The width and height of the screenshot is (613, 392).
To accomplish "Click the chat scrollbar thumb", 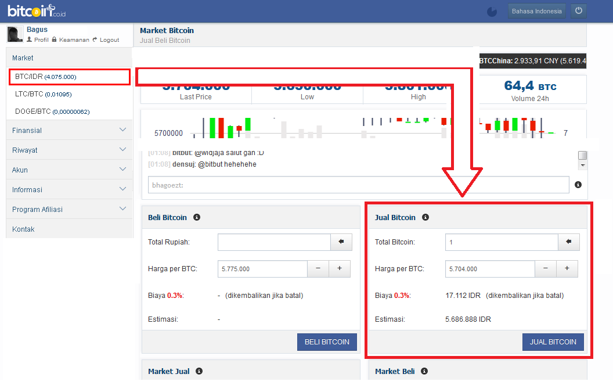I will (x=582, y=155).
